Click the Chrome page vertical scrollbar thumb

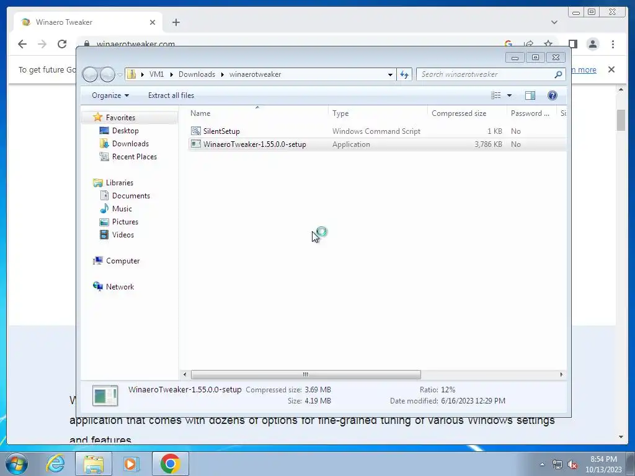[621, 120]
